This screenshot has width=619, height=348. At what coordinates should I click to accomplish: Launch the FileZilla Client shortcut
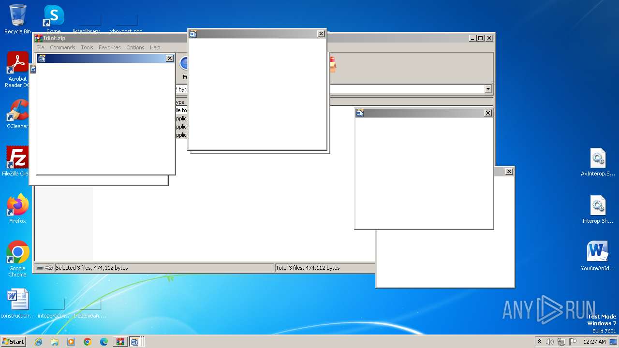[x=17, y=161]
